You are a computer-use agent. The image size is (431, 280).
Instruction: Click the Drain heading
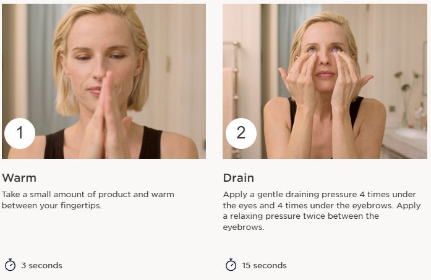[239, 178]
